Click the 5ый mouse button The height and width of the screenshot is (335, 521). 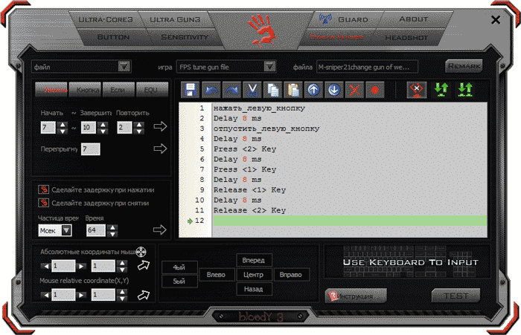coord(179,282)
